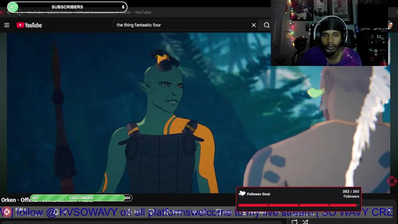Click the red crosshair overlay icon
Viewport: 398px width, 224px height.
pyautogui.click(x=392, y=181)
